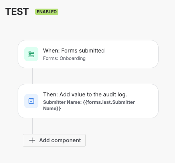Click the Add component label text

60,140
